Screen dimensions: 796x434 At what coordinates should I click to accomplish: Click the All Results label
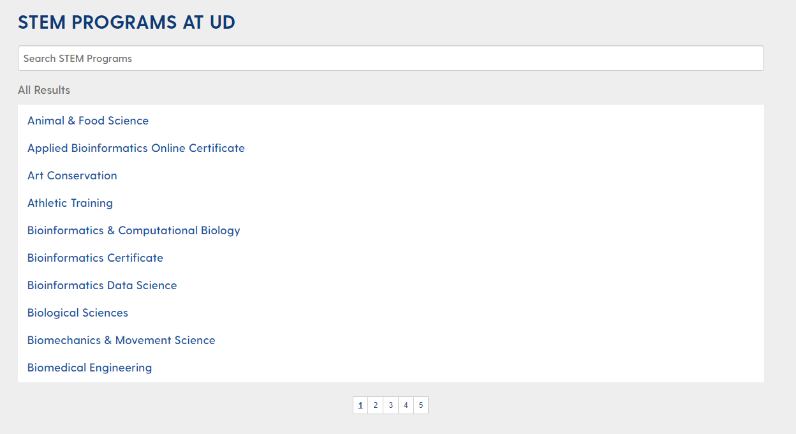coord(44,90)
